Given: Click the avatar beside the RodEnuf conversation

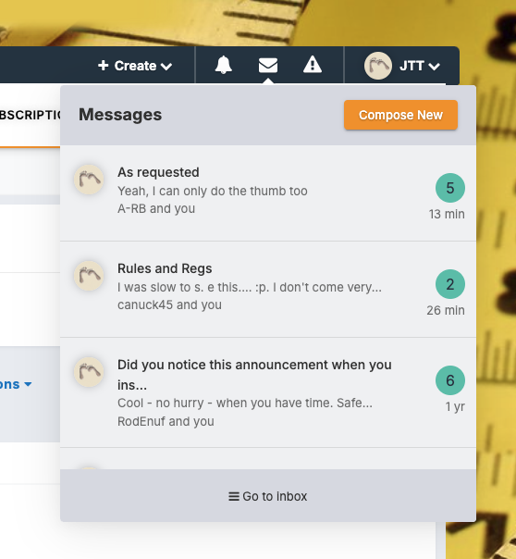Looking at the screenshot, I should (89, 372).
